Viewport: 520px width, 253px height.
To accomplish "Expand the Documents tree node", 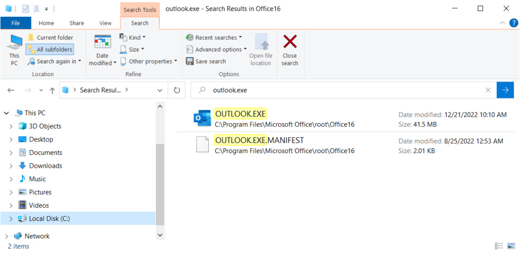I will [11, 153].
